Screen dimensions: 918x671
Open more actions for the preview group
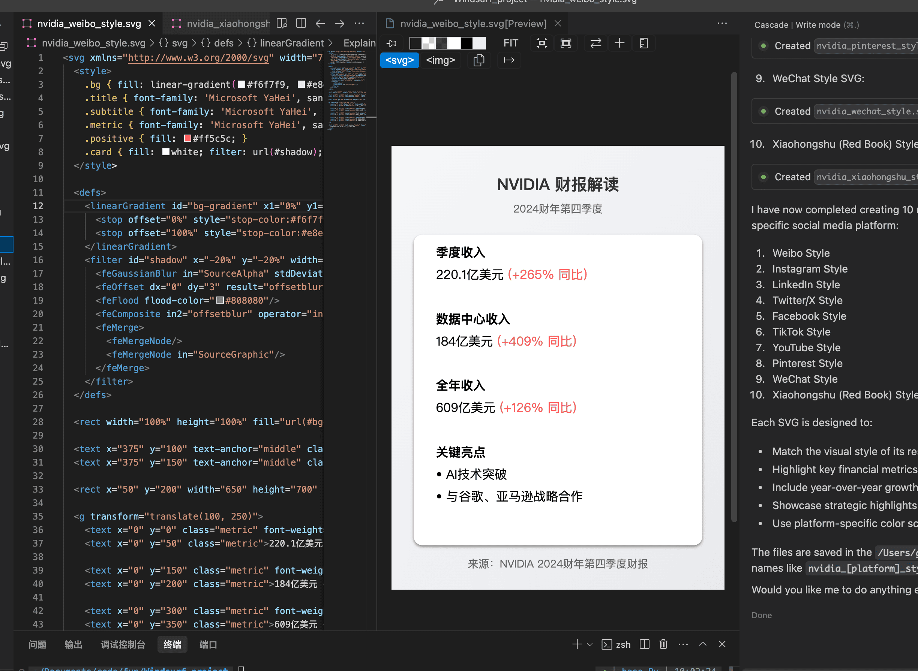(x=722, y=24)
